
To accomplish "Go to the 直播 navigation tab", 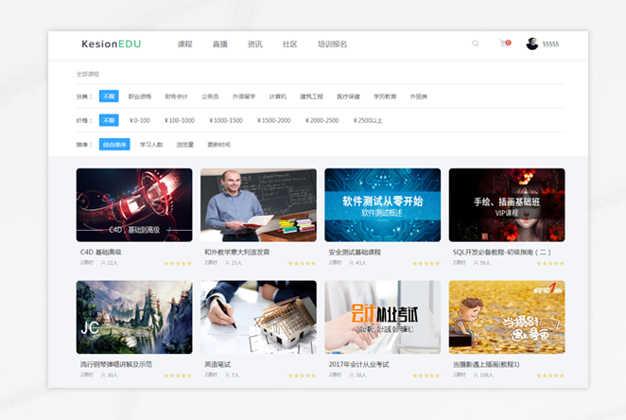I will [x=219, y=44].
